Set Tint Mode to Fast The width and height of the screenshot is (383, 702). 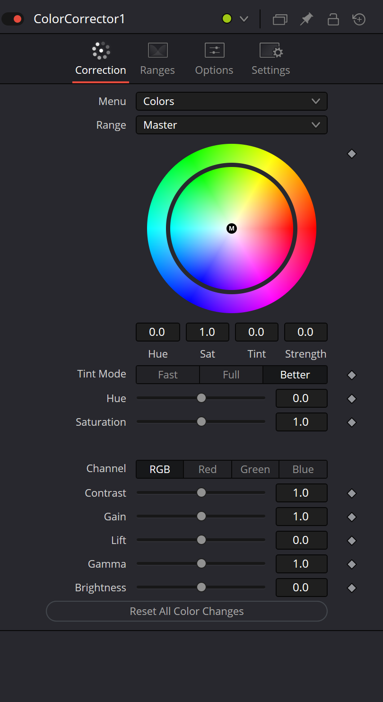[168, 375]
